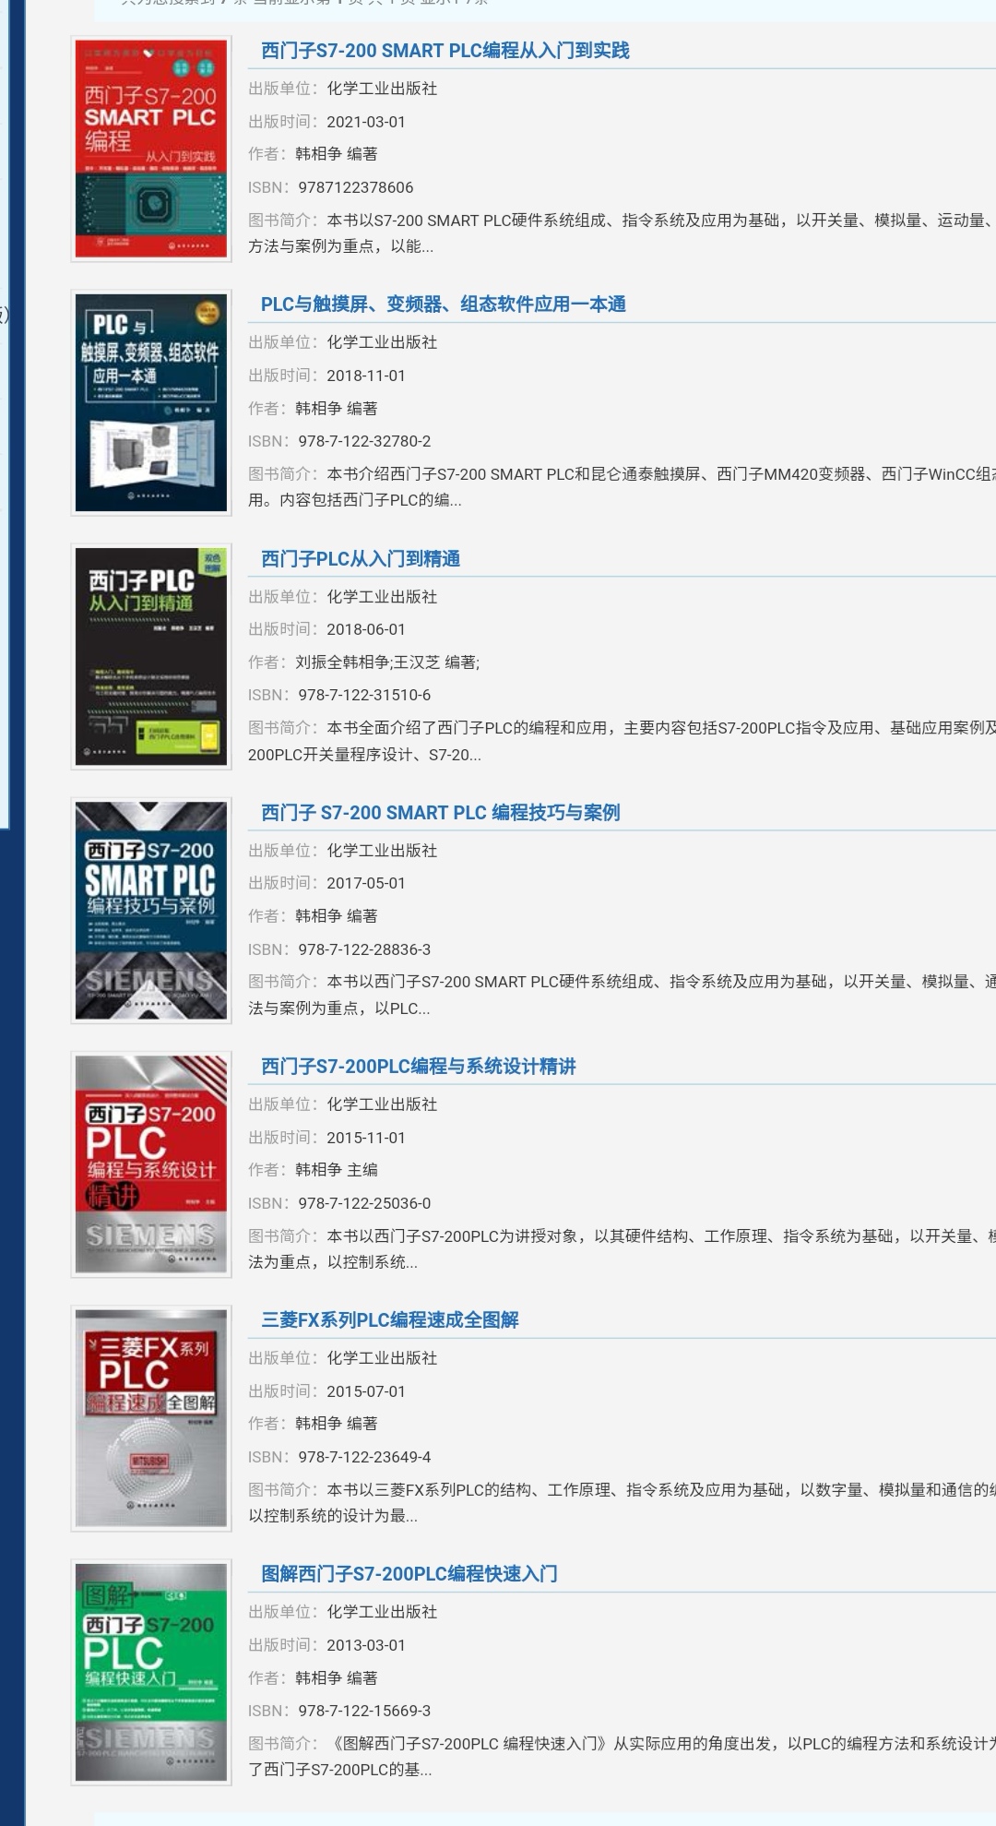The height and width of the screenshot is (1826, 996).
Task: Open 西门子S7-200PLC编程与系统设计精讲 title link
Action: click(418, 1067)
